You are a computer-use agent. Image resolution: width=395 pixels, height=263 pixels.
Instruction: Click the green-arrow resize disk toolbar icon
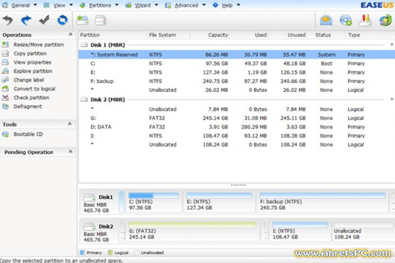pos(82,20)
